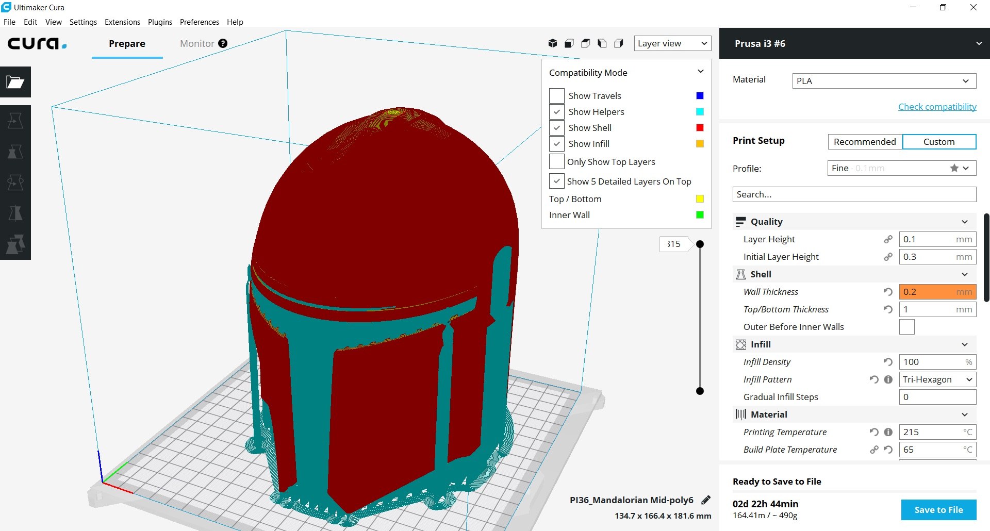Uncheck the Show Shell checkbox
This screenshot has width=990, height=531.
[x=557, y=128]
